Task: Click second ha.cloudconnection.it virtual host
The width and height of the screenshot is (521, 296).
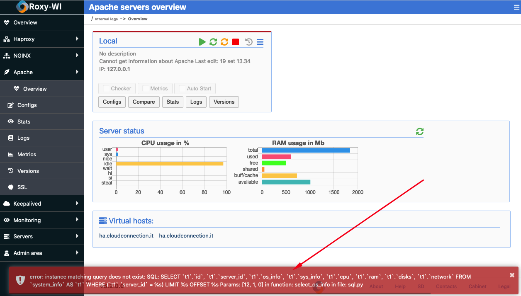Action: click(x=186, y=235)
